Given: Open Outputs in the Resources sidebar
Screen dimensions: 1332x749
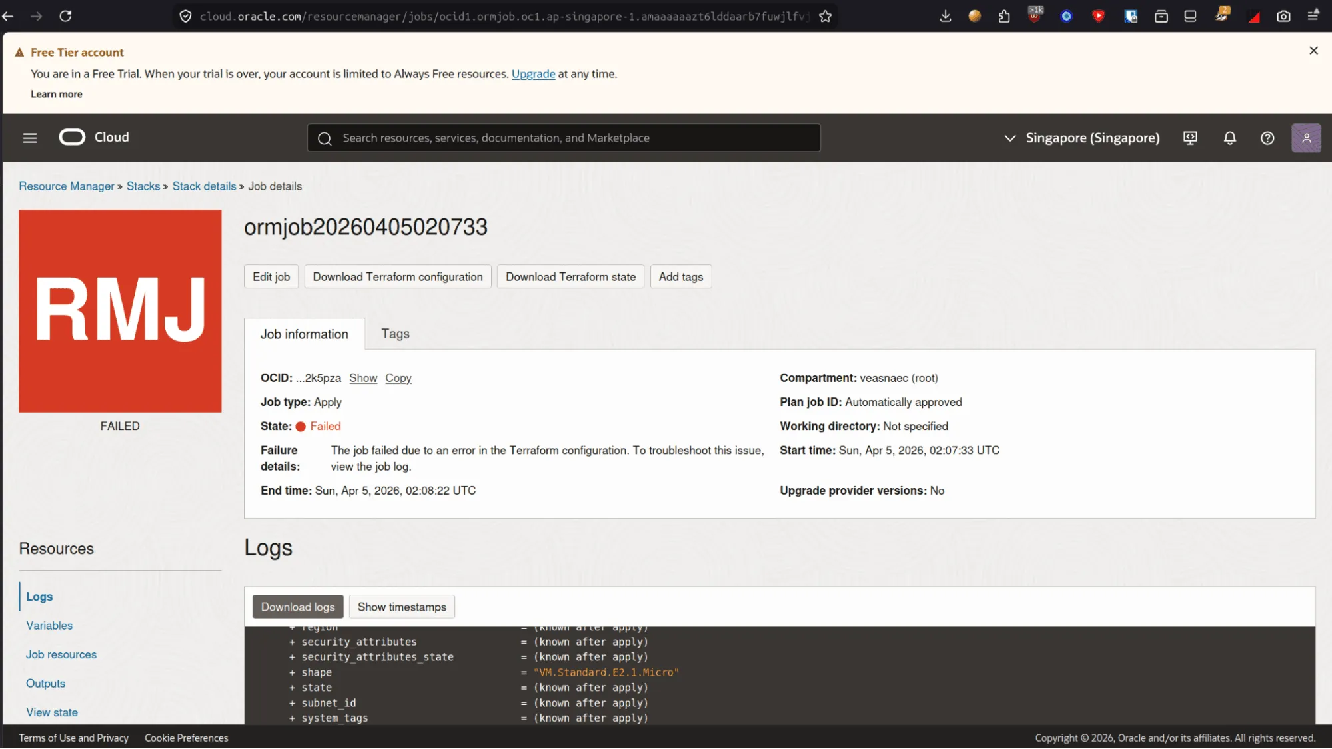Looking at the screenshot, I should (x=45, y=683).
